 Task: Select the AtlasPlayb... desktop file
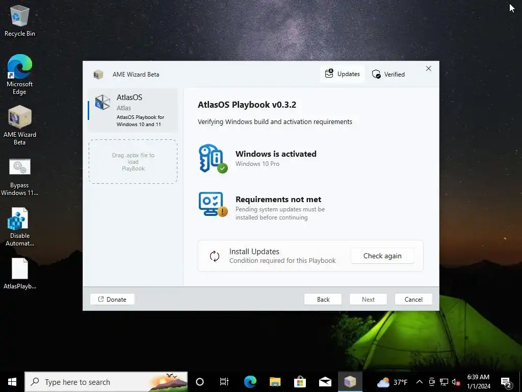[x=20, y=274]
